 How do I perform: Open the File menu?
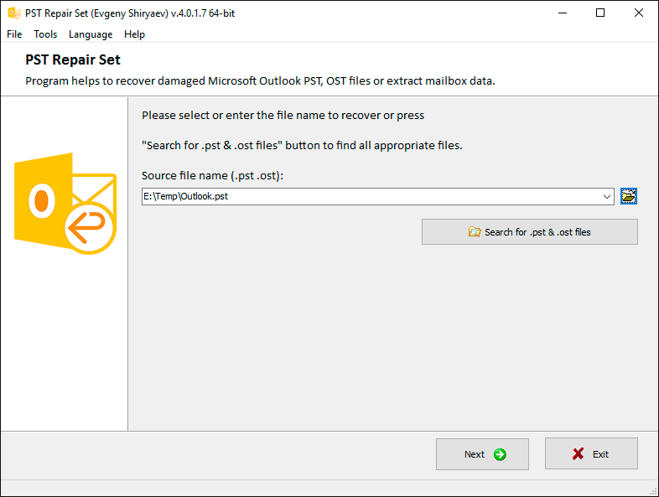pos(14,34)
